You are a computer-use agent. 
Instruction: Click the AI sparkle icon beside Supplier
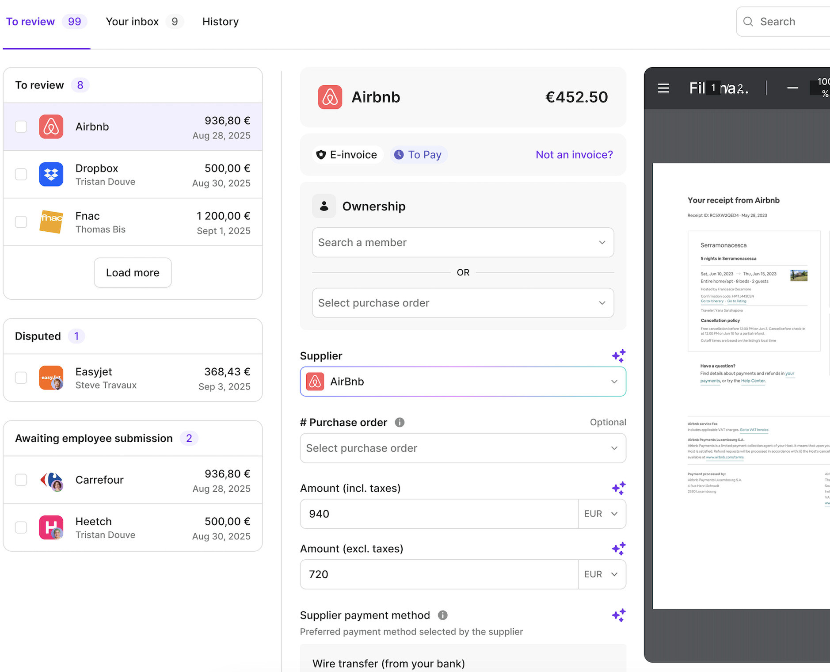click(618, 355)
